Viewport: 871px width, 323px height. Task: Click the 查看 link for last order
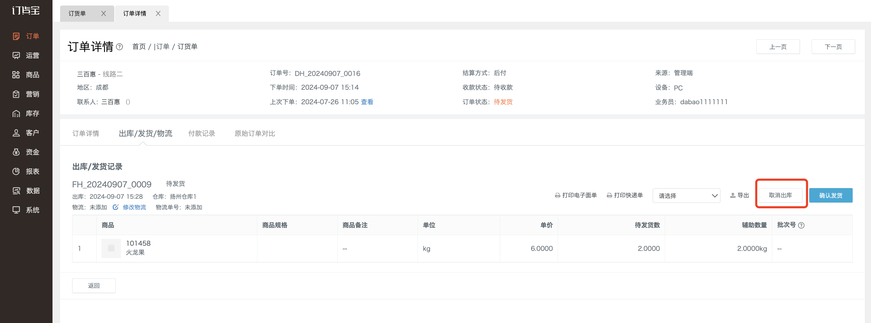pyautogui.click(x=367, y=102)
